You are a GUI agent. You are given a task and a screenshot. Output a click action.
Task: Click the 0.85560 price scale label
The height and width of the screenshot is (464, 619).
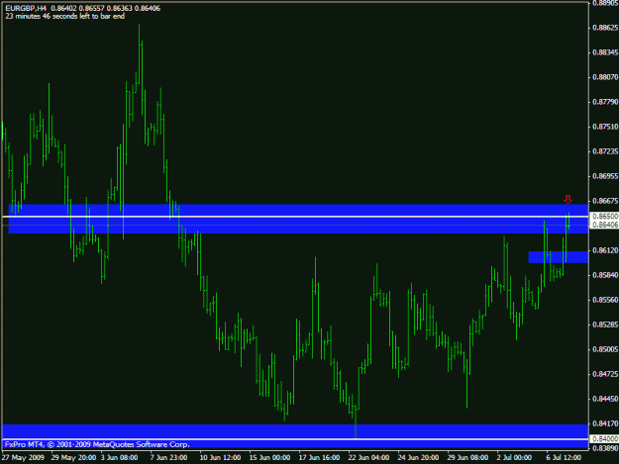(605, 300)
